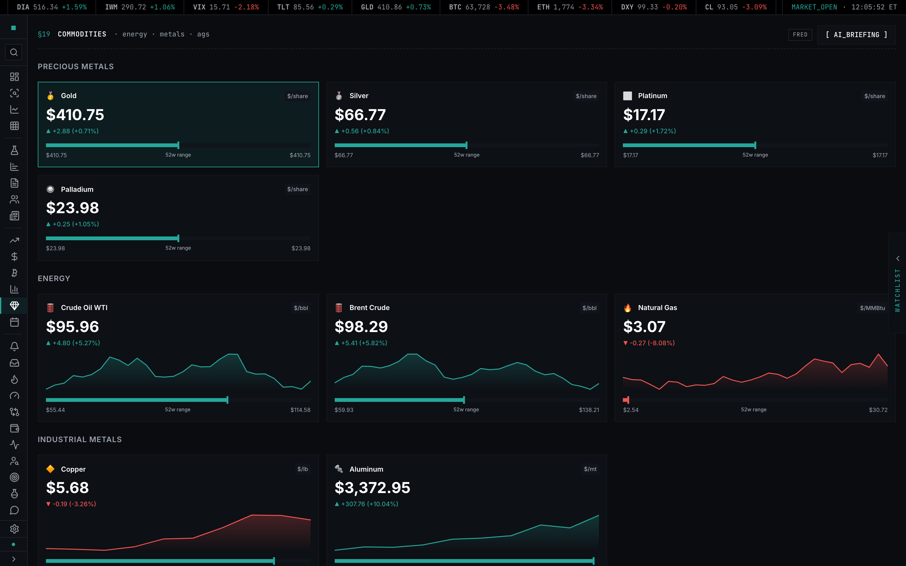The image size is (906, 566).
Task: Open the dashboard grid icon
Action: [x=14, y=77]
